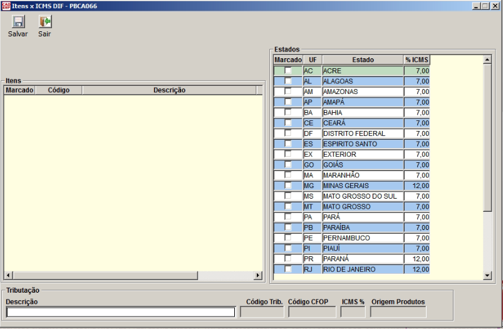Click the PIAUÍ state name cell
The width and height of the screenshot is (503, 329).
(363, 248)
